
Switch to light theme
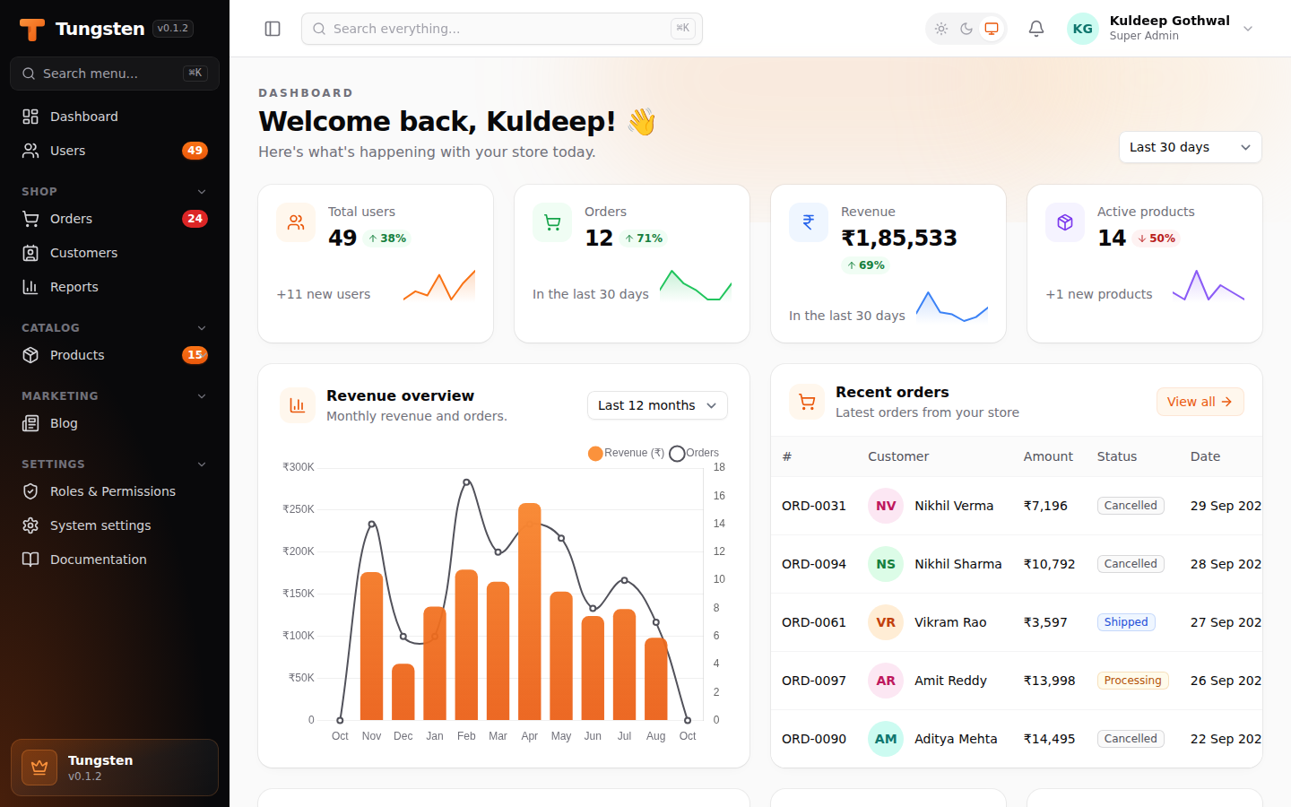pyautogui.click(x=941, y=29)
